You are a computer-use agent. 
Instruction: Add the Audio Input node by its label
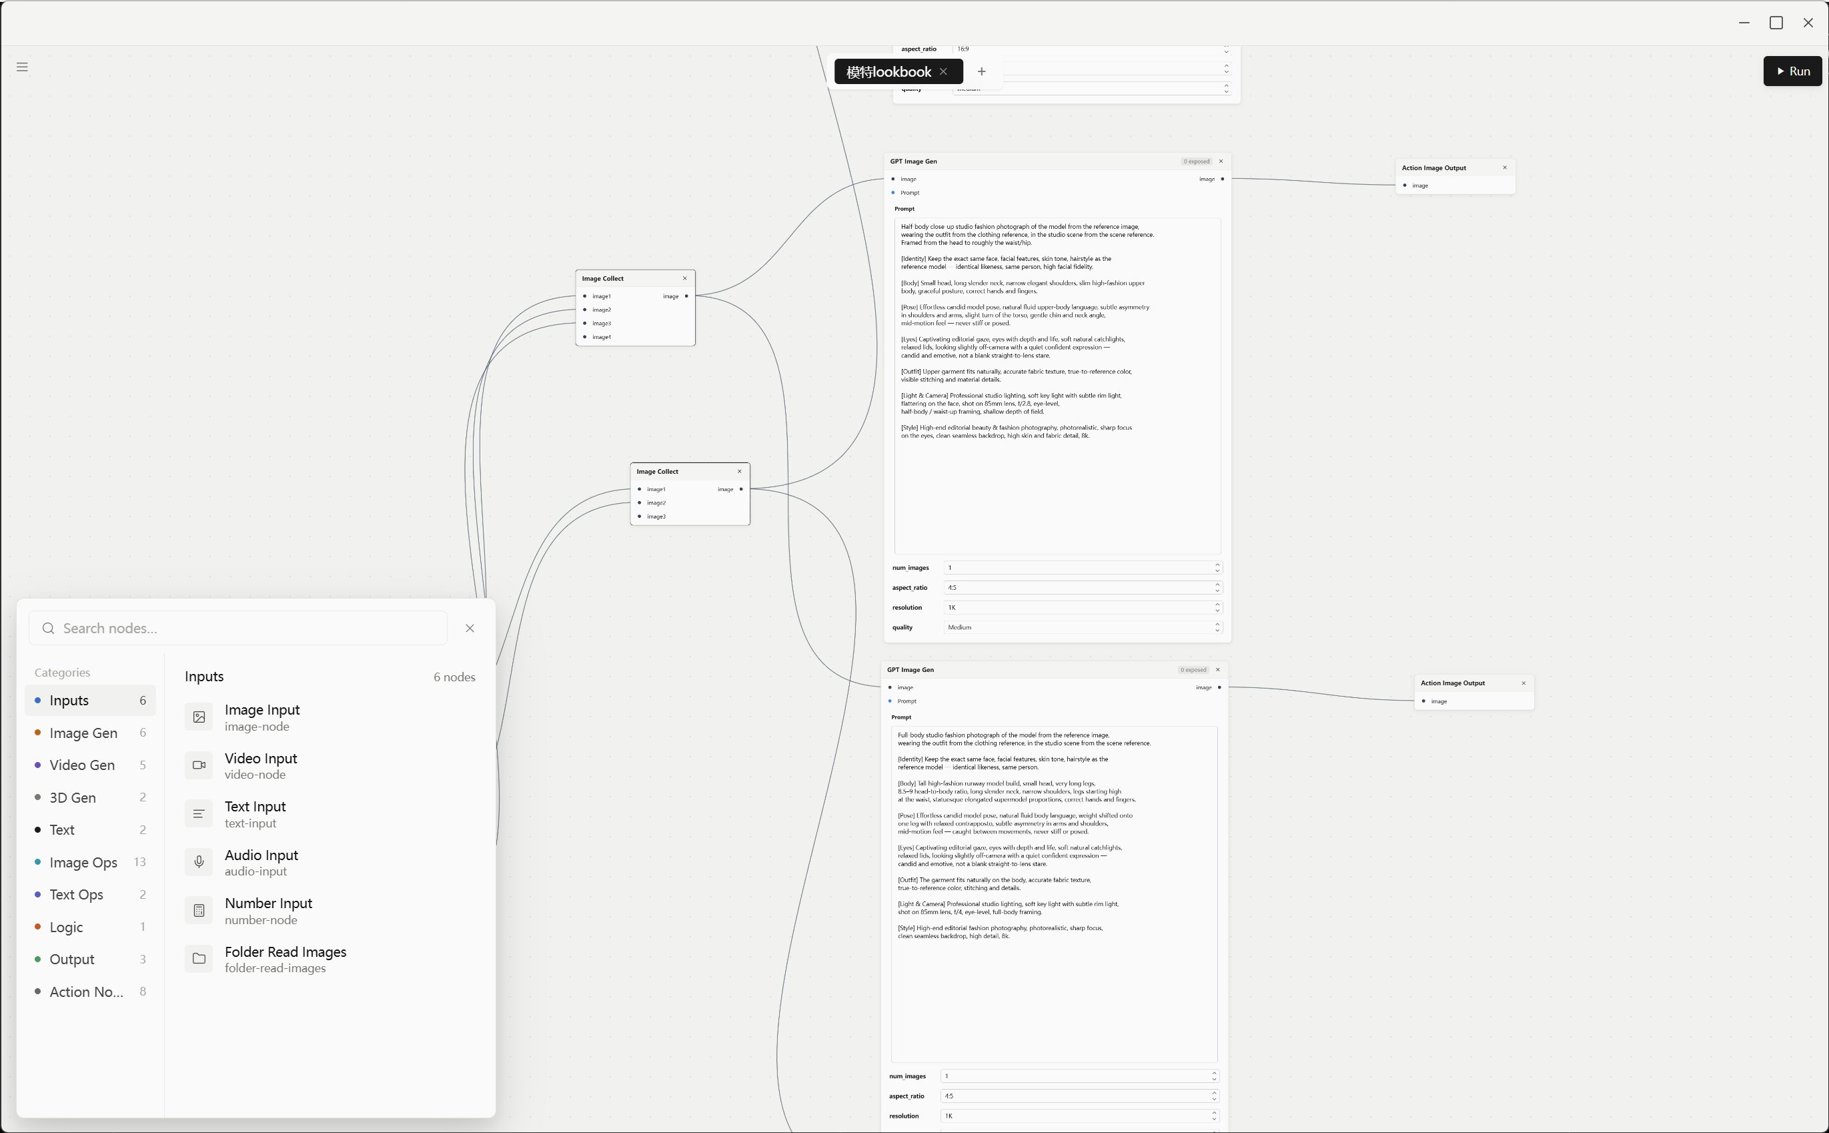261,855
